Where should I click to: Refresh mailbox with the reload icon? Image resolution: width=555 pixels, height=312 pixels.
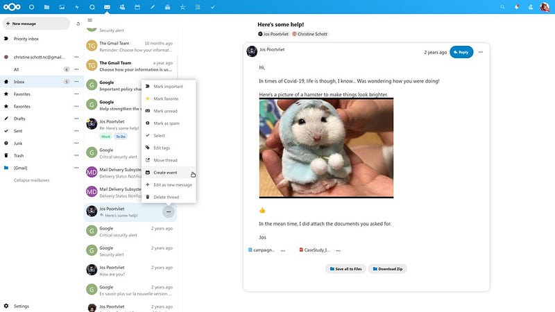tap(78, 24)
